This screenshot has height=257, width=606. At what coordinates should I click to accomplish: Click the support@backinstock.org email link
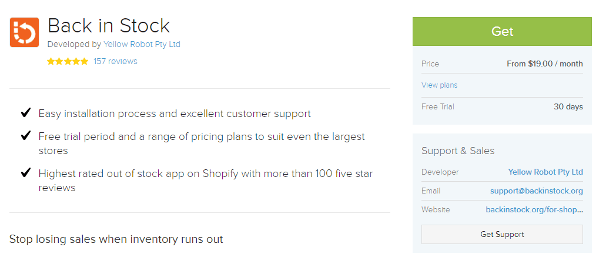coord(536,191)
